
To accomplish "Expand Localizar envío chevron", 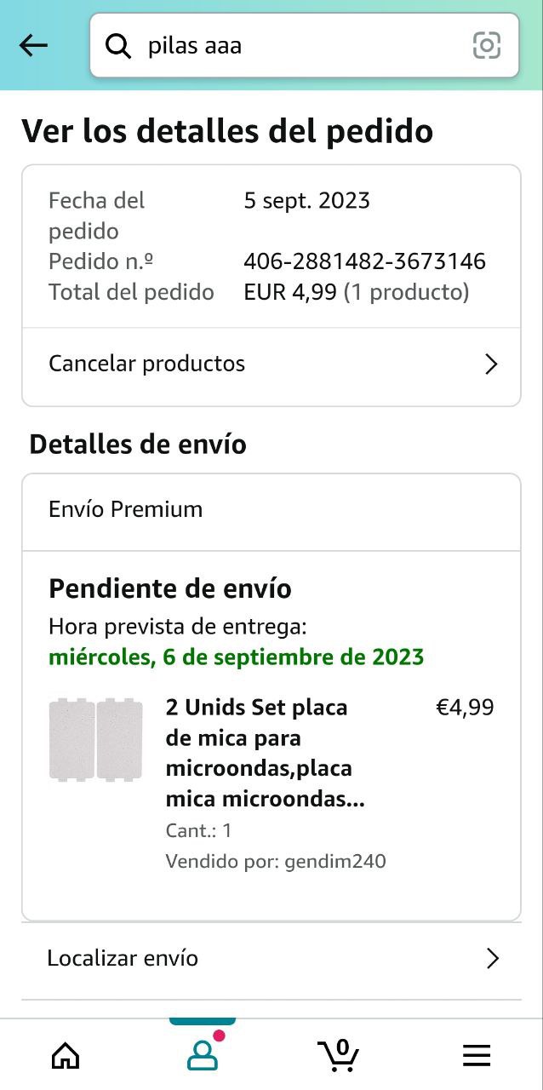I will click(492, 959).
